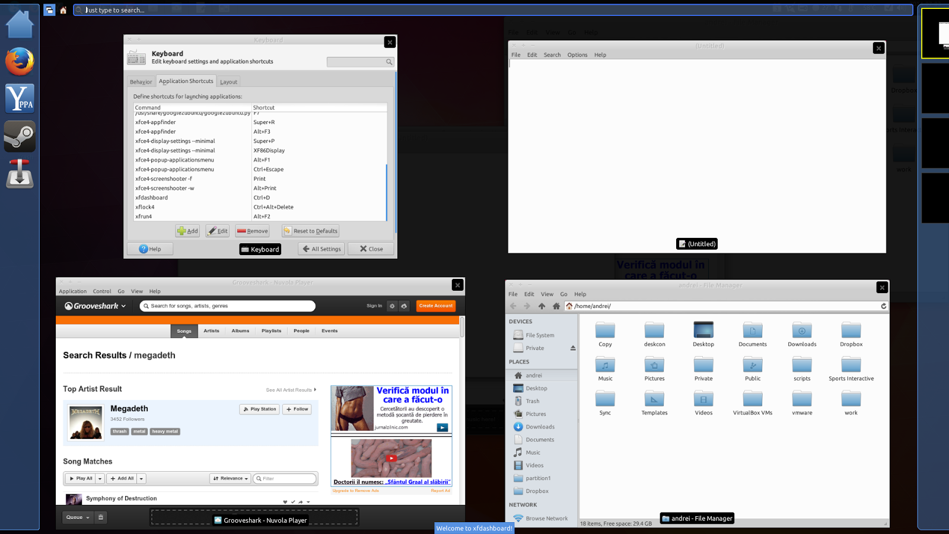
Task: Open the scripts folder
Action: (x=802, y=369)
